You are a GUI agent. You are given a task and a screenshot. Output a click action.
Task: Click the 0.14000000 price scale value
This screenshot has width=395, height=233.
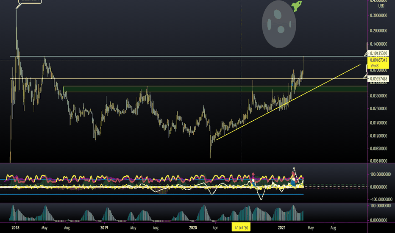(378, 44)
